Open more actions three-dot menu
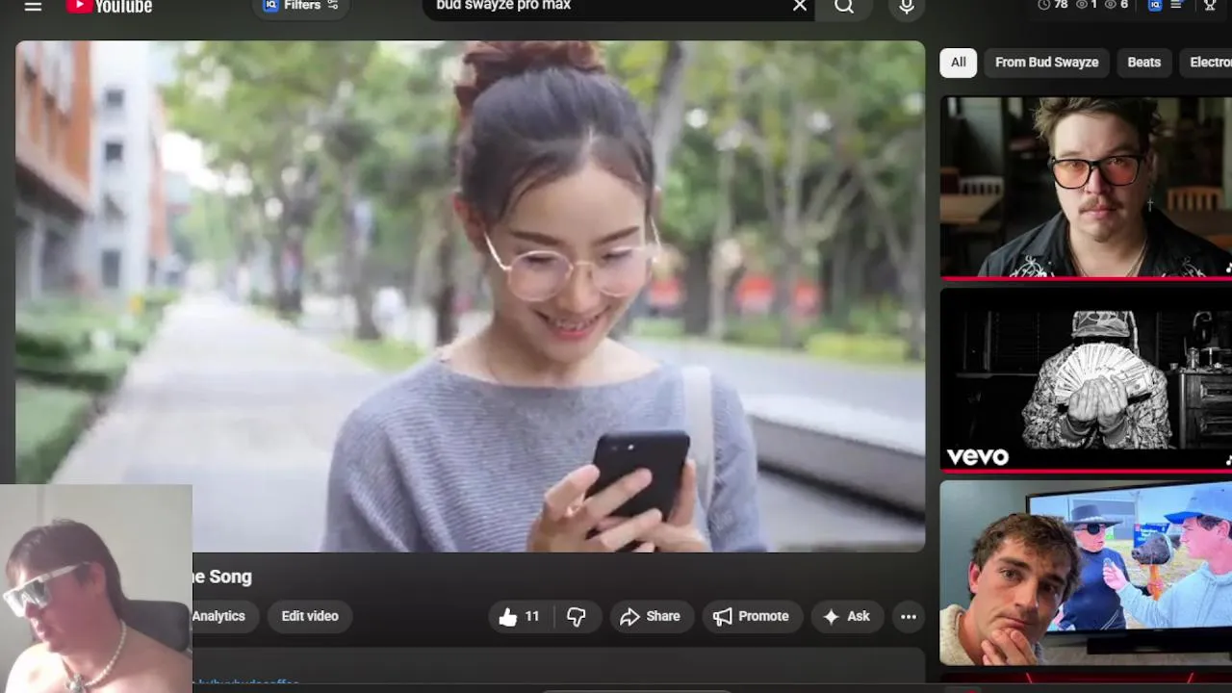 pyautogui.click(x=909, y=617)
